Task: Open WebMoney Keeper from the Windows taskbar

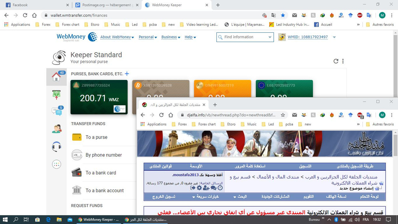Action: (98, 219)
